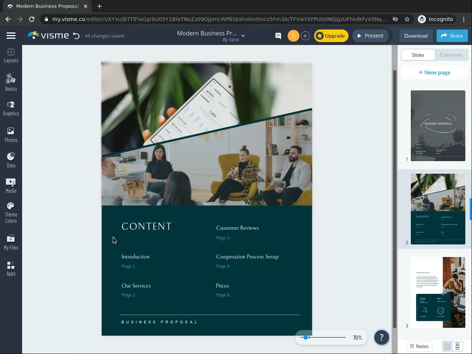Open the Layouts panel
The image size is (472, 354).
pyautogui.click(x=11, y=56)
